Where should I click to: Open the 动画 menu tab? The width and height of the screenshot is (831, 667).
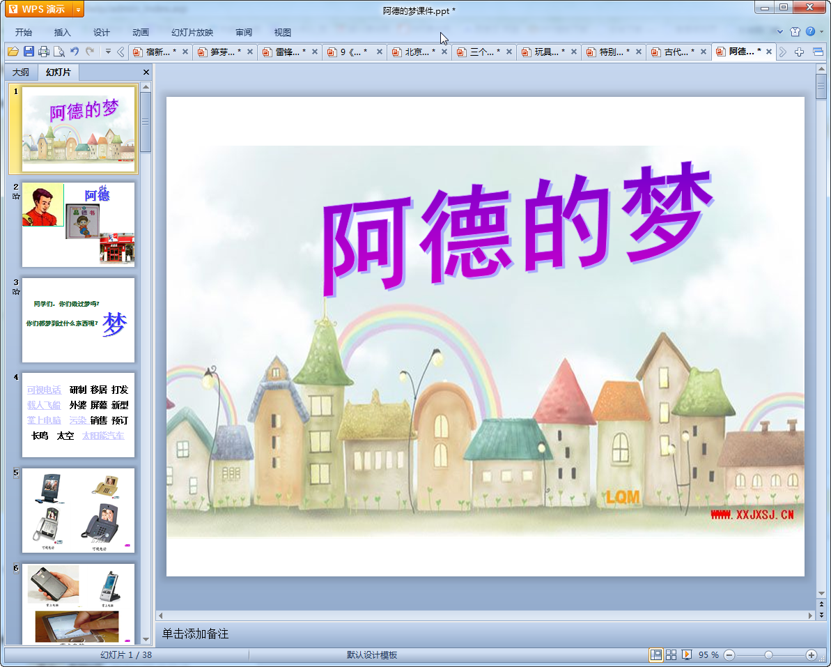tap(141, 32)
